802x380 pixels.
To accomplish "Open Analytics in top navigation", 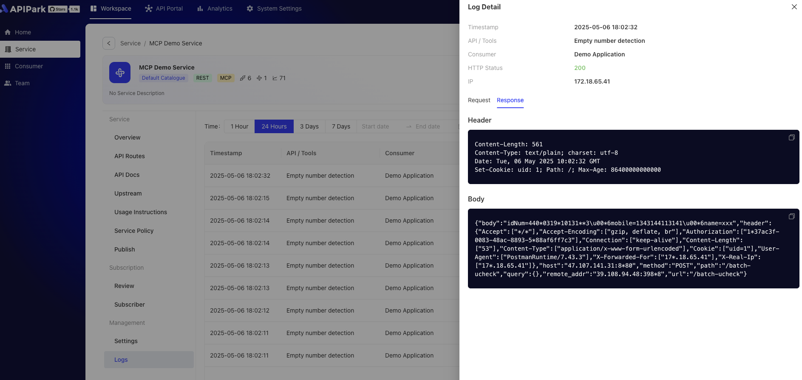I will 215,8.
